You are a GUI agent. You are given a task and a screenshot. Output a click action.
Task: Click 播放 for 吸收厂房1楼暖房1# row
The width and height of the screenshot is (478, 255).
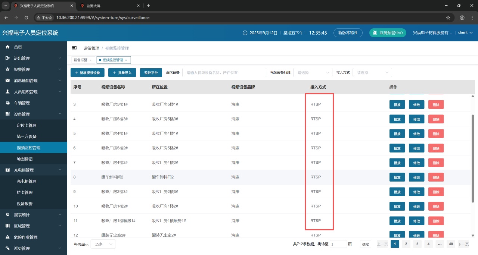tap(397, 221)
